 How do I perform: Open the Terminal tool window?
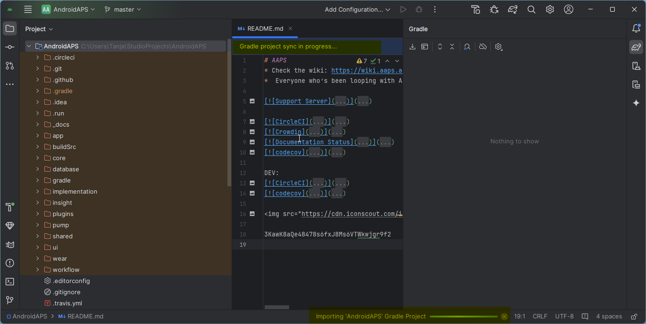[x=10, y=282]
